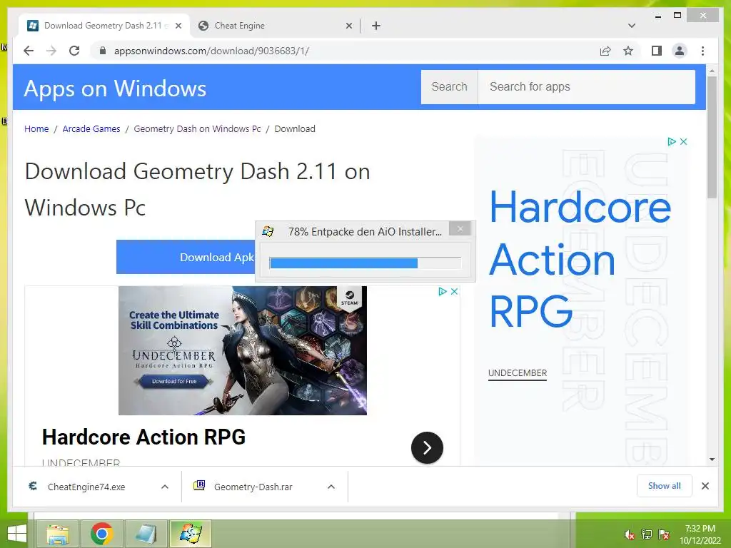Close the Download Geometry Dash tab
The width and height of the screenshot is (731, 548).
click(178, 26)
